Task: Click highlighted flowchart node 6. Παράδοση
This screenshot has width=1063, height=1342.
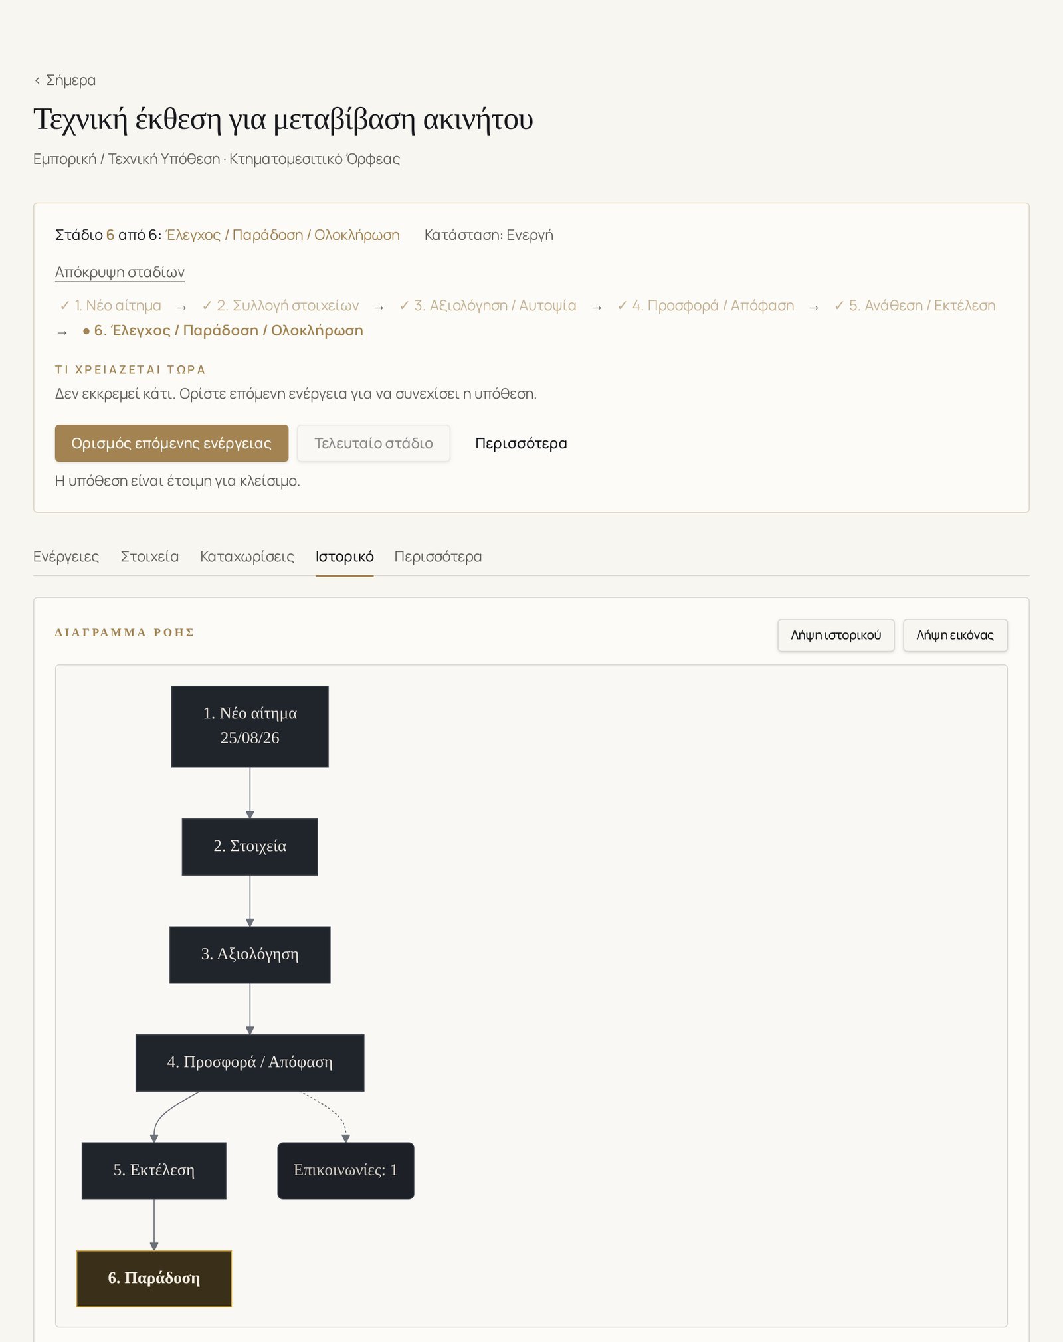Action: tap(154, 1278)
